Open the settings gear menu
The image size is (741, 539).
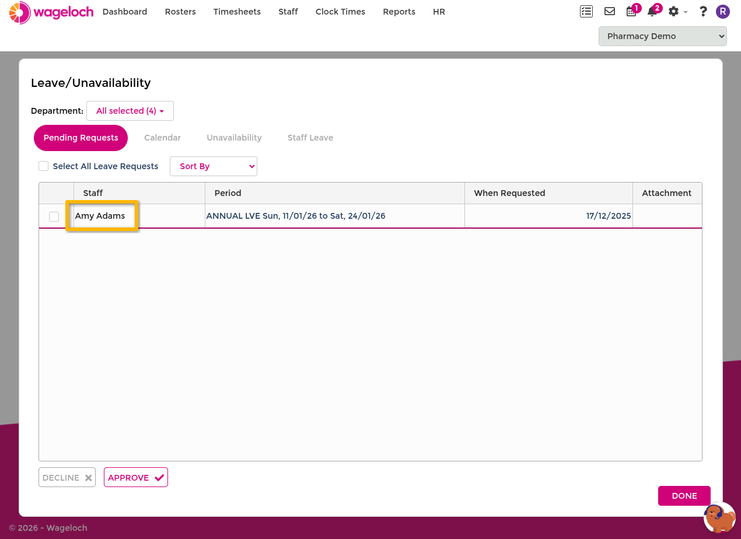tap(677, 11)
